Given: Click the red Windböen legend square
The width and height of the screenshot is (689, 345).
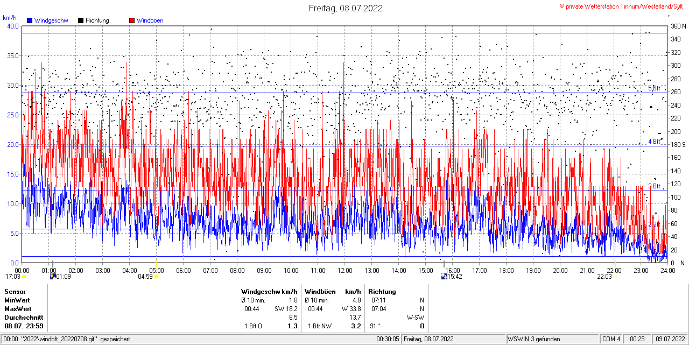Looking at the screenshot, I should (132, 20).
